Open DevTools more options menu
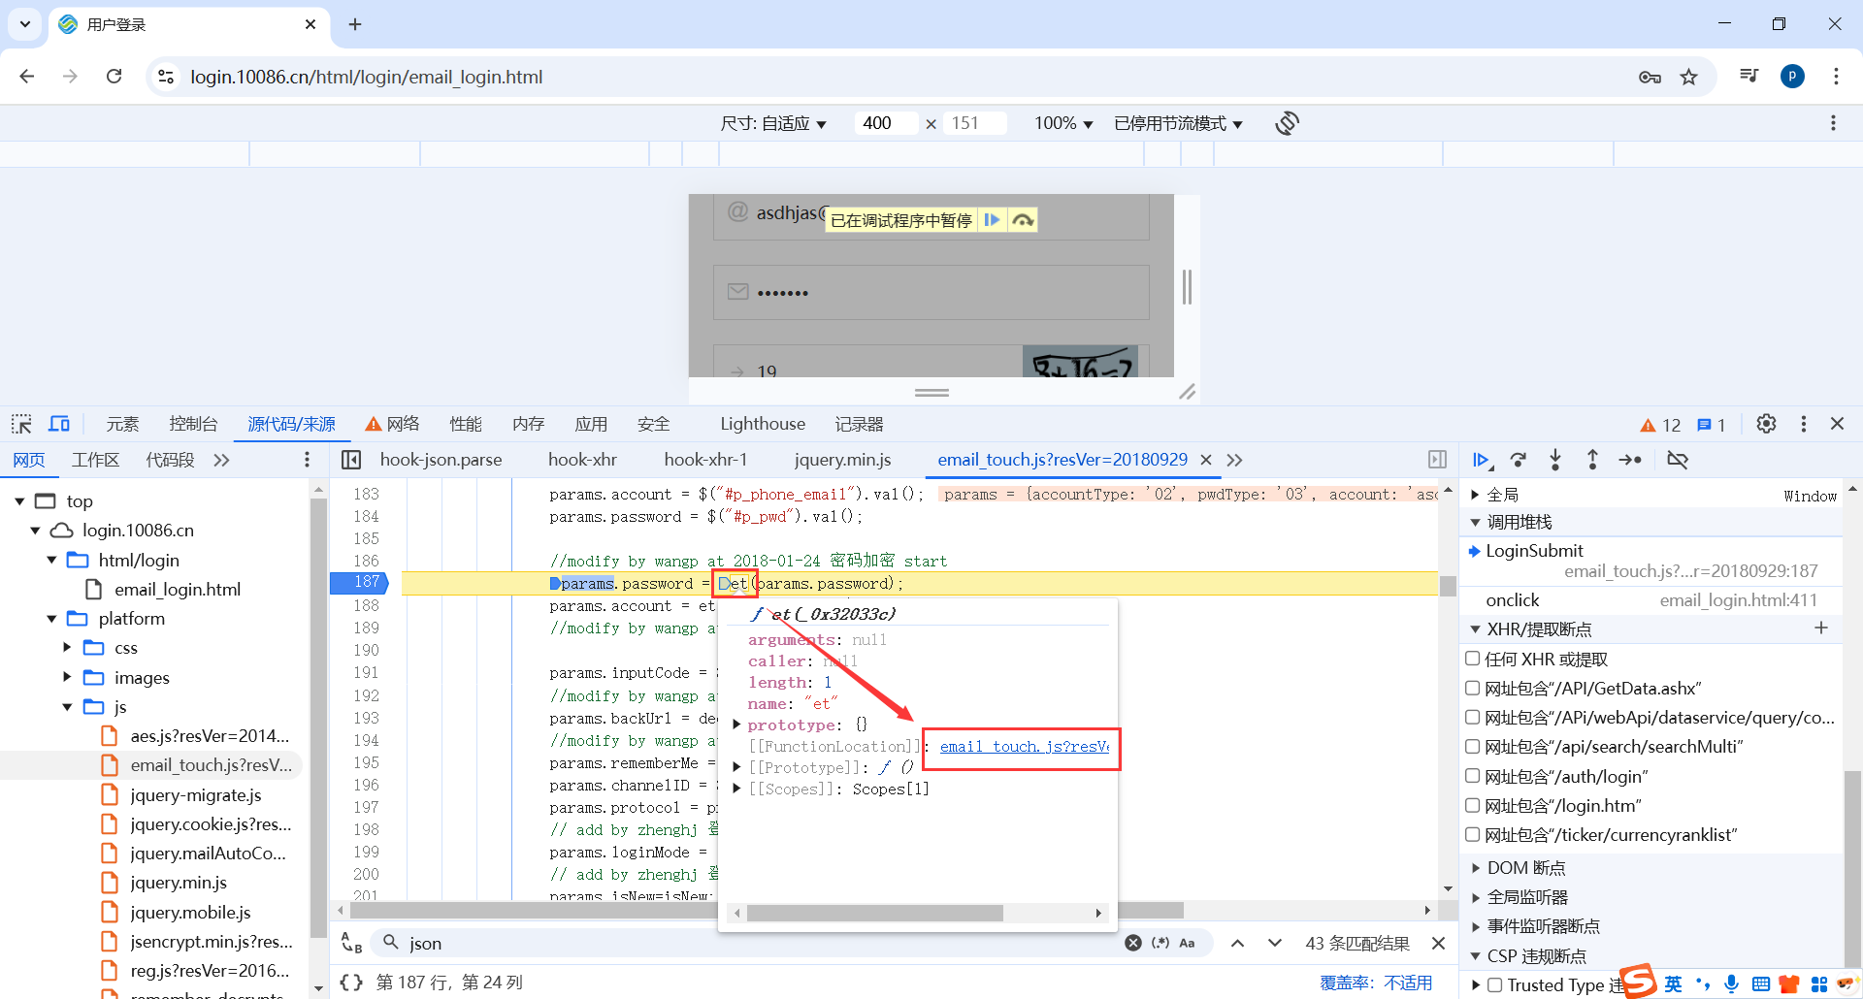Image resolution: width=1863 pixels, height=999 pixels. [1804, 424]
